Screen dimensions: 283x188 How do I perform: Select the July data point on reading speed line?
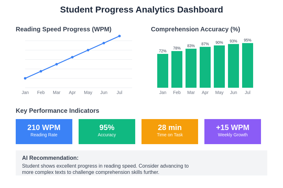point(119,36)
